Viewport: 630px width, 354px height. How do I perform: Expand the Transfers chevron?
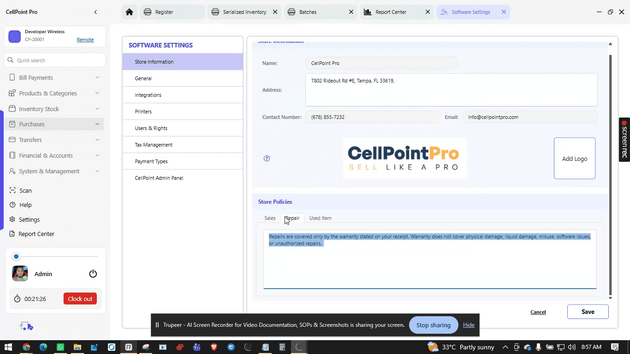pyautogui.click(x=97, y=140)
